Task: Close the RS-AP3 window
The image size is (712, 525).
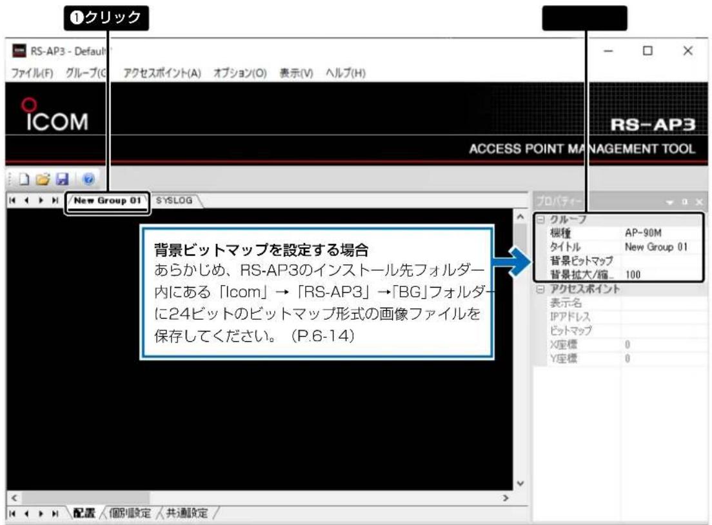Action: pyautogui.click(x=688, y=51)
